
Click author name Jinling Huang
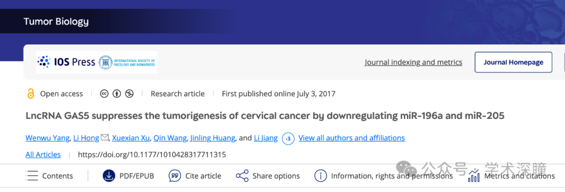(x=212, y=138)
